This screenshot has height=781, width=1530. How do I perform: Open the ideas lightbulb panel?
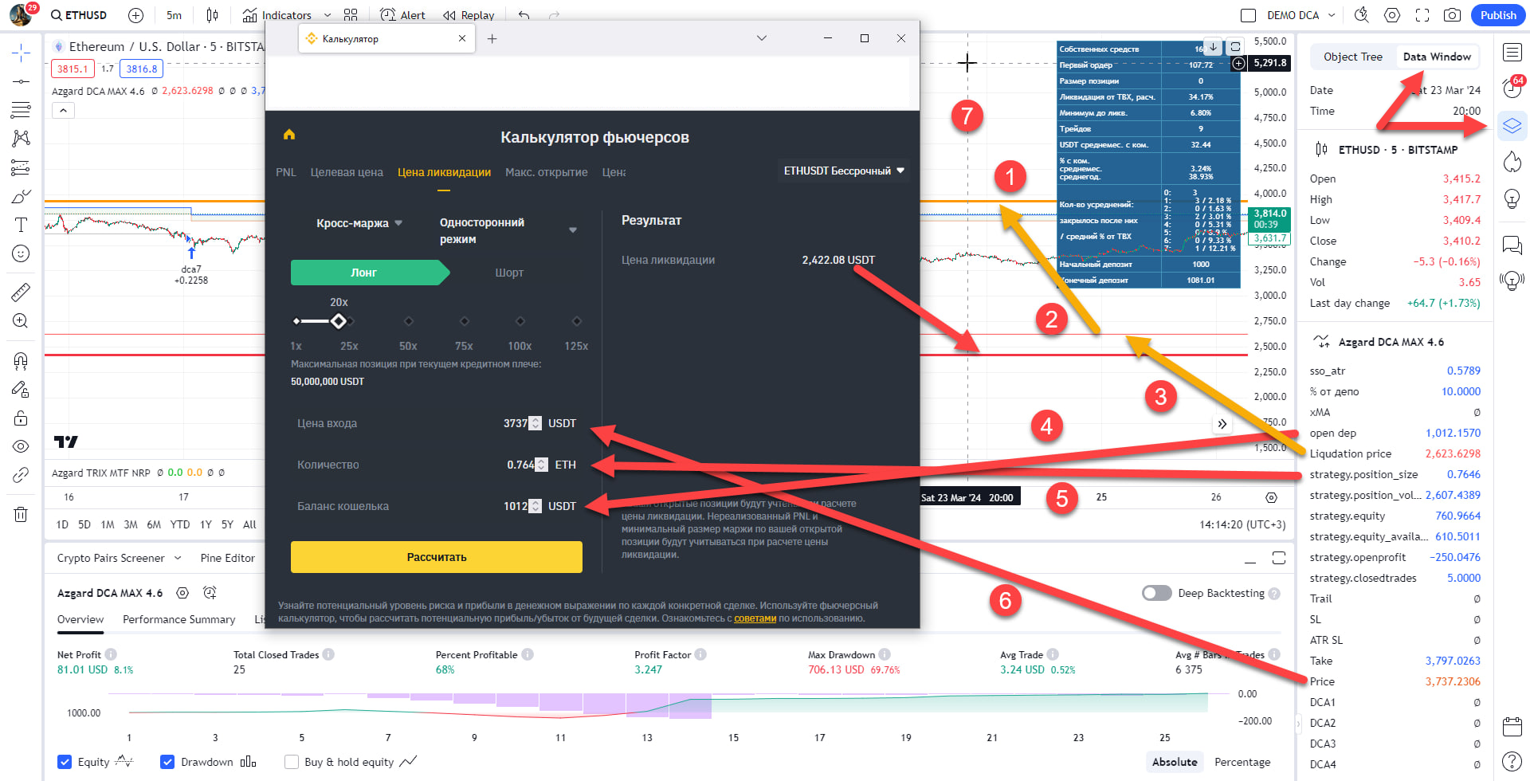point(1512,198)
